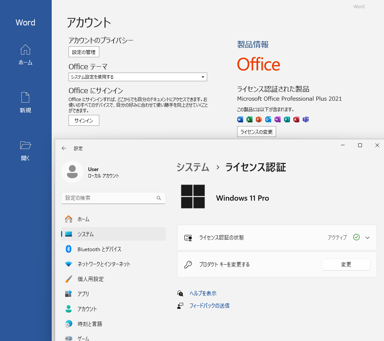
Task: Open ネットワークとインターネット settings
Action: coord(114,264)
